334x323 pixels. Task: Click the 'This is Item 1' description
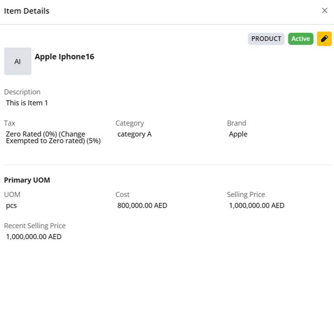click(27, 103)
